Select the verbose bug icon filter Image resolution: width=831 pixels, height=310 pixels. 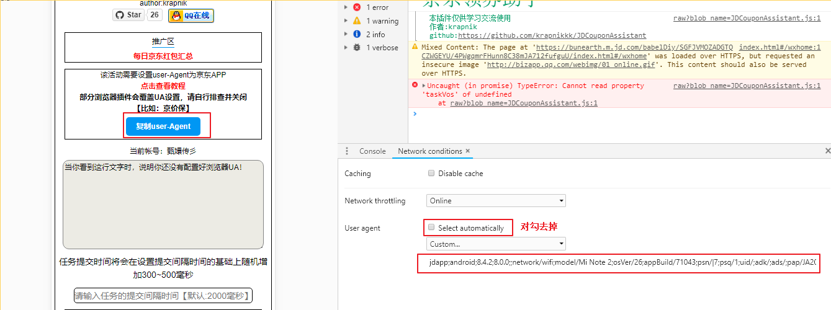357,48
